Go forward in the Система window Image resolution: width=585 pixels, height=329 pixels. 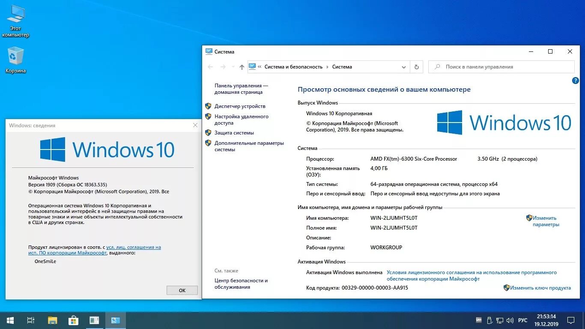[223, 67]
